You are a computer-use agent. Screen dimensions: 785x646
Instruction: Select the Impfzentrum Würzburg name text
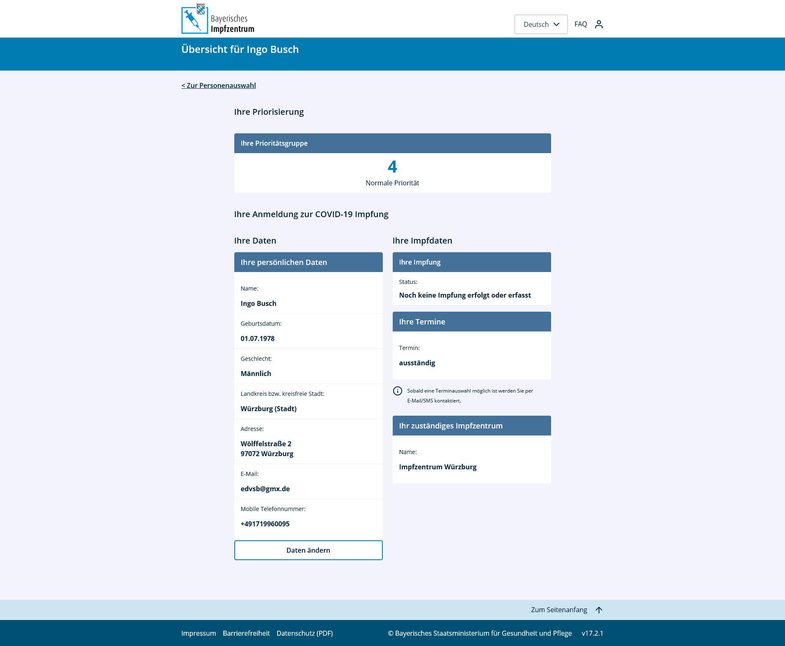[438, 467]
